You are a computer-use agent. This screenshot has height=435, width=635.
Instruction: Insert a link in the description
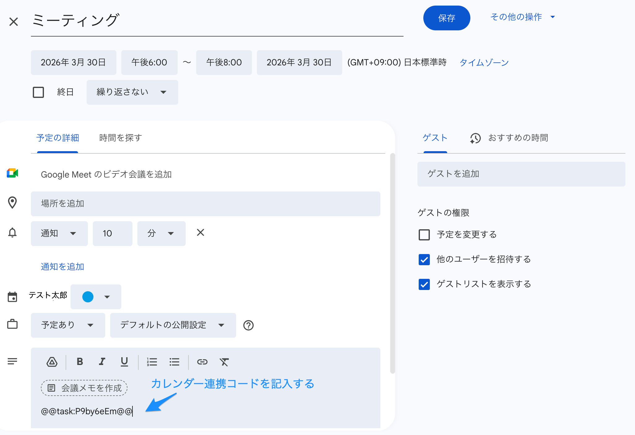click(x=202, y=362)
